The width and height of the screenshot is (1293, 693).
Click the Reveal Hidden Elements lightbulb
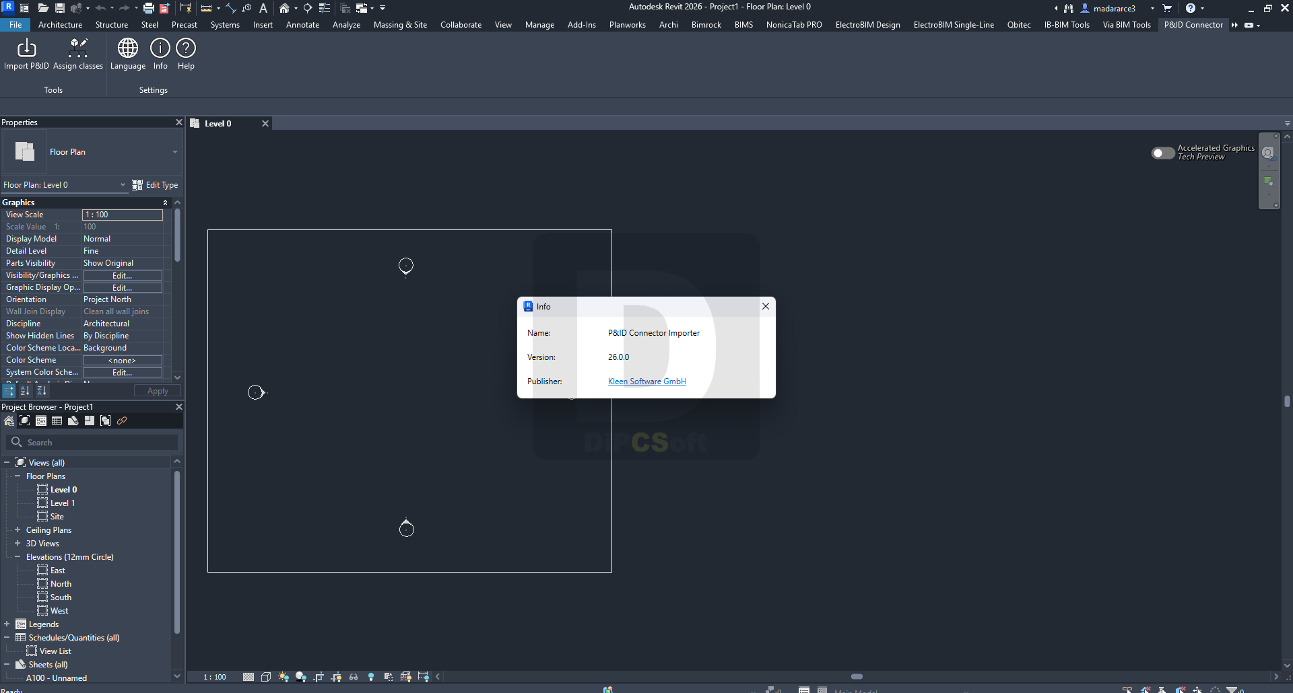(x=371, y=677)
